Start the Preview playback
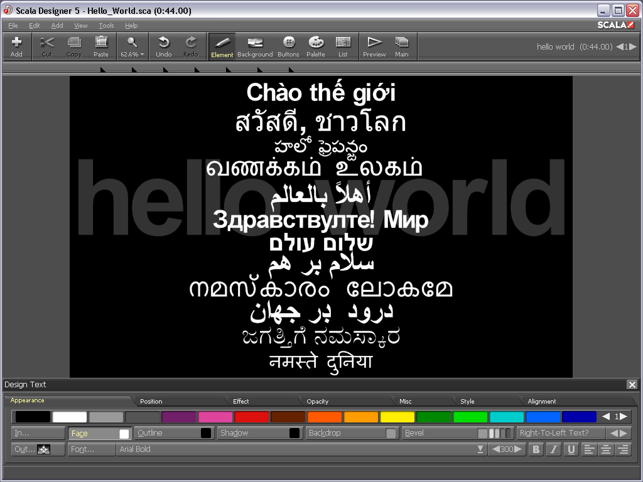Viewport: 643px width, 482px height. click(x=374, y=46)
